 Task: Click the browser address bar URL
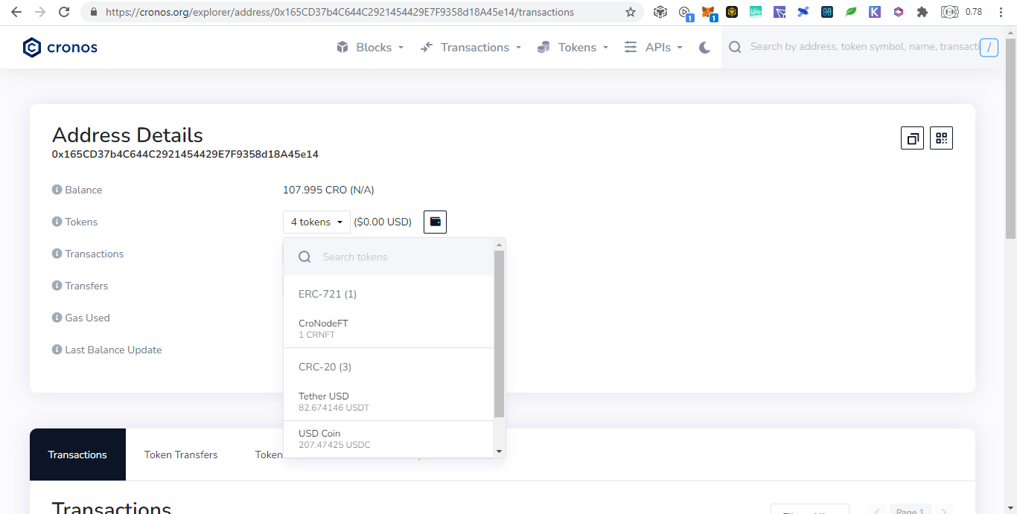point(339,12)
